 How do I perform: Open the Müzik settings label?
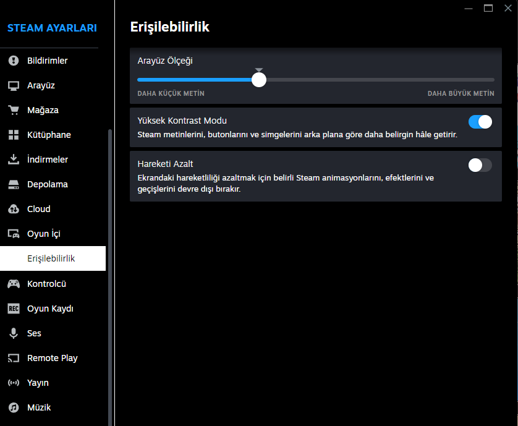[39, 407]
